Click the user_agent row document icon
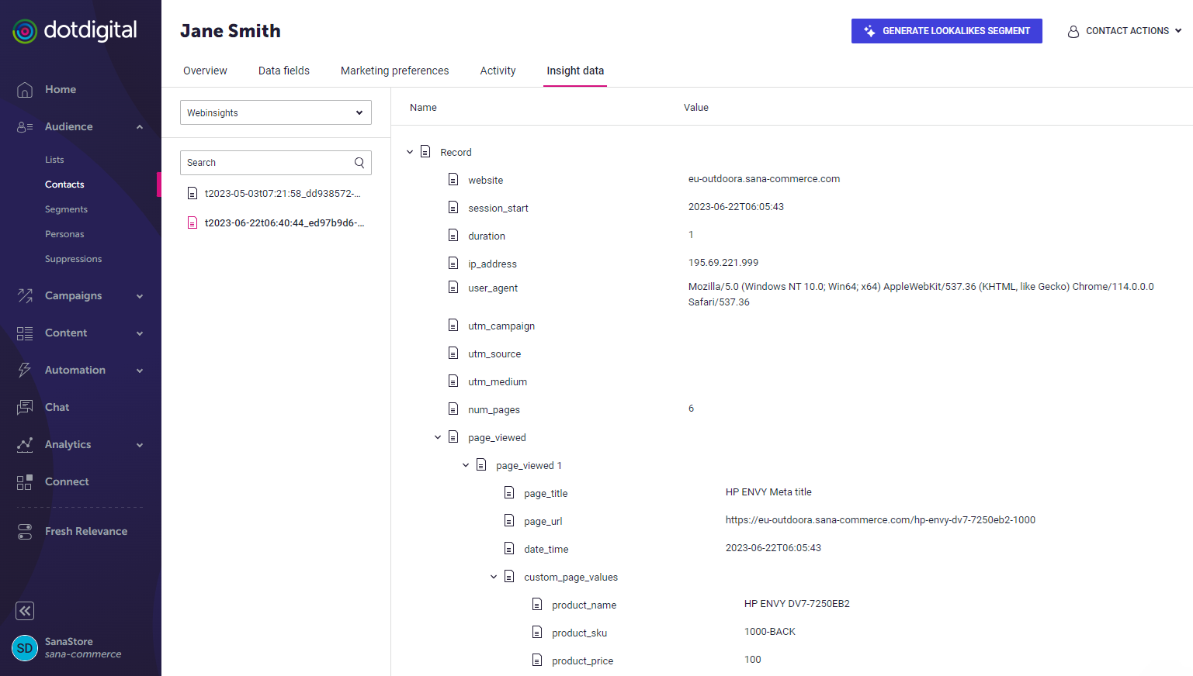 coord(453,288)
